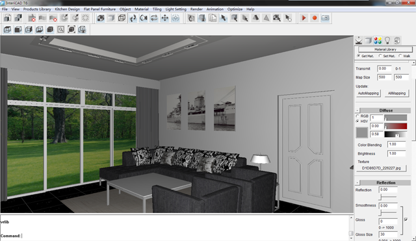The width and height of the screenshot is (416, 241).
Task: Click the Transmit input field
Action: point(384,68)
